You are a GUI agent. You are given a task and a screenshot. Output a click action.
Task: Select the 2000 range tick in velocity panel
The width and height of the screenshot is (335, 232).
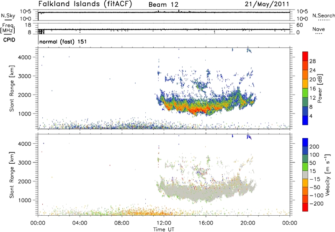point(25,181)
